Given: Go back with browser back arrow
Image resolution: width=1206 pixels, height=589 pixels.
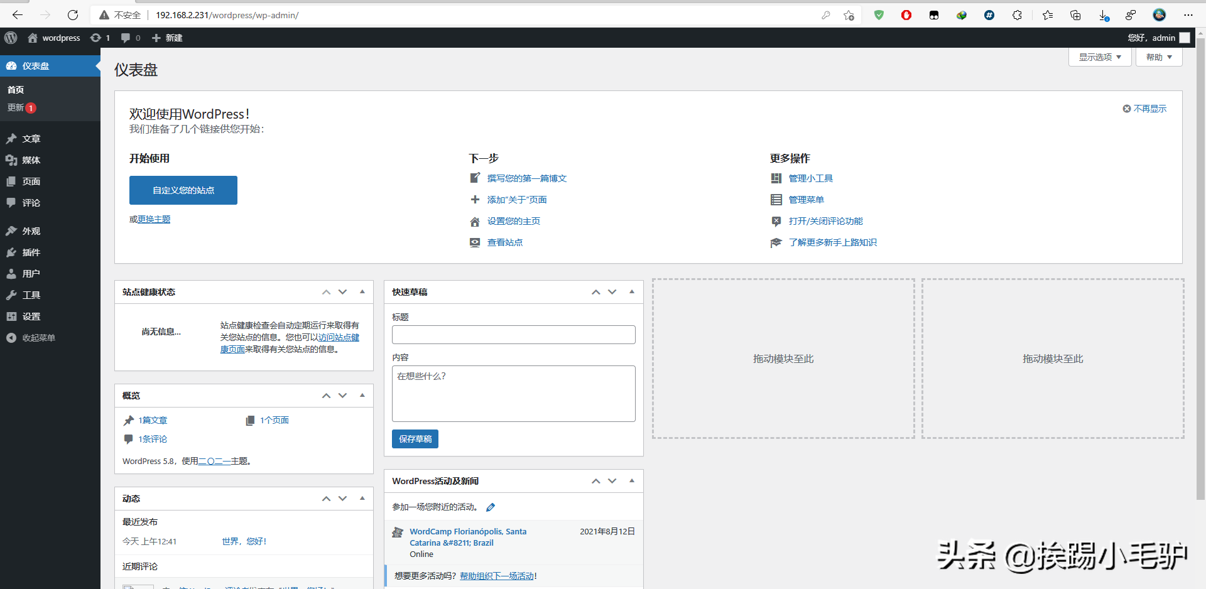Looking at the screenshot, I should 18,15.
